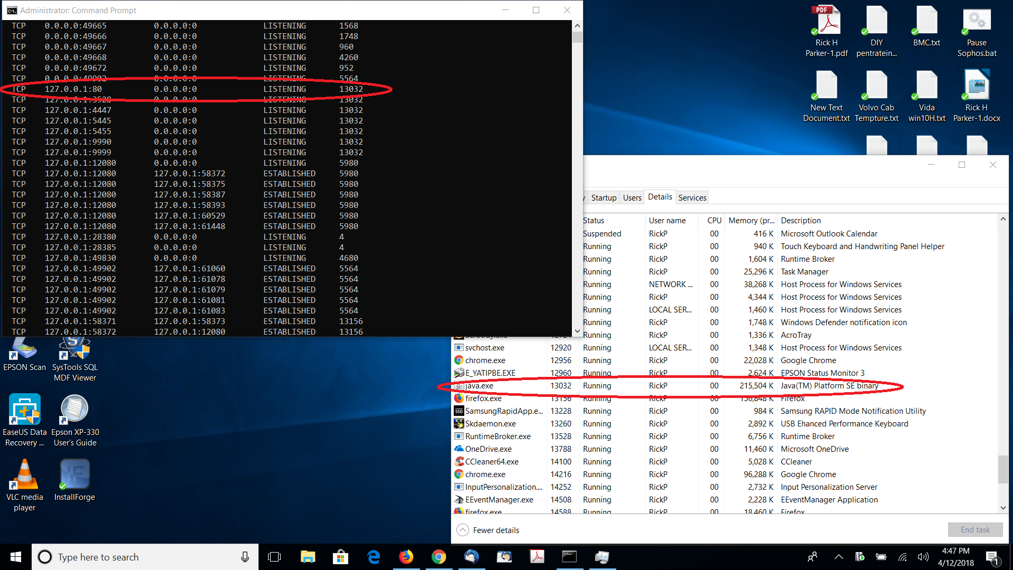Switch to the Startup tab
Viewport: 1013px width, 570px height.
coord(604,197)
